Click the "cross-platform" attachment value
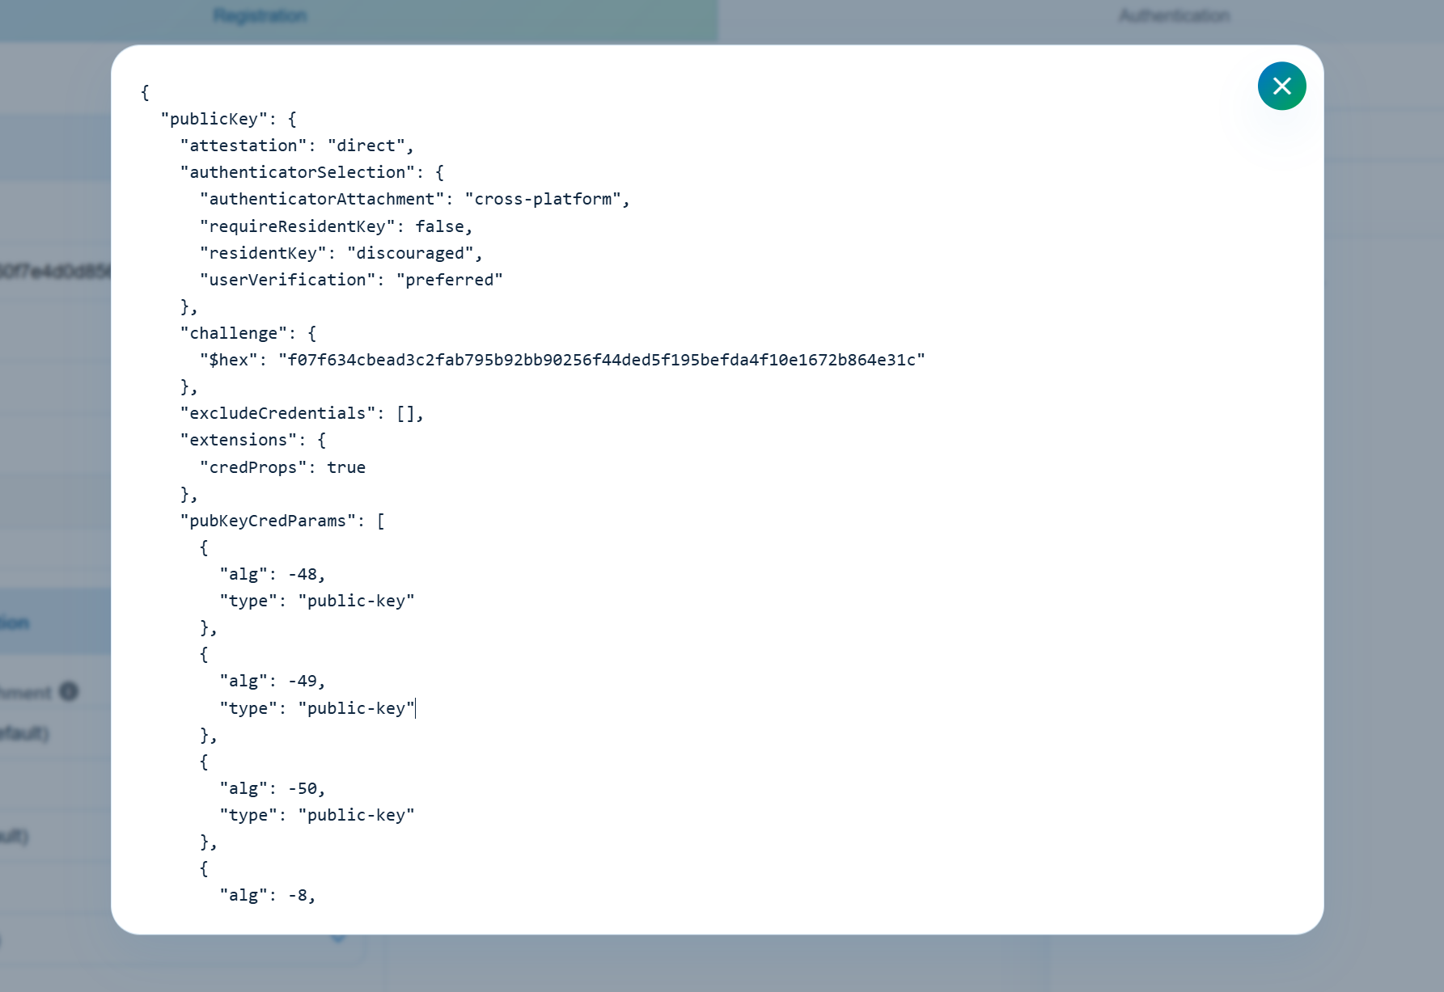Image resolution: width=1444 pixels, height=992 pixels. click(x=543, y=199)
